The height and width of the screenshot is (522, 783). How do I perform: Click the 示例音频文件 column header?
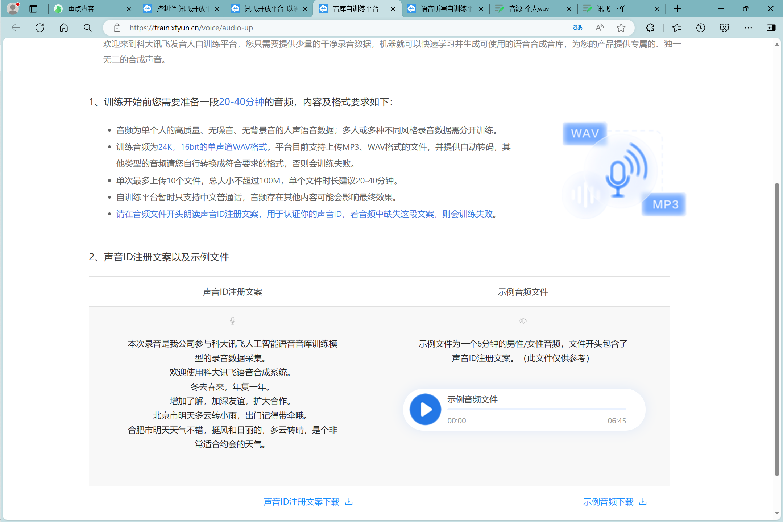[523, 292]
